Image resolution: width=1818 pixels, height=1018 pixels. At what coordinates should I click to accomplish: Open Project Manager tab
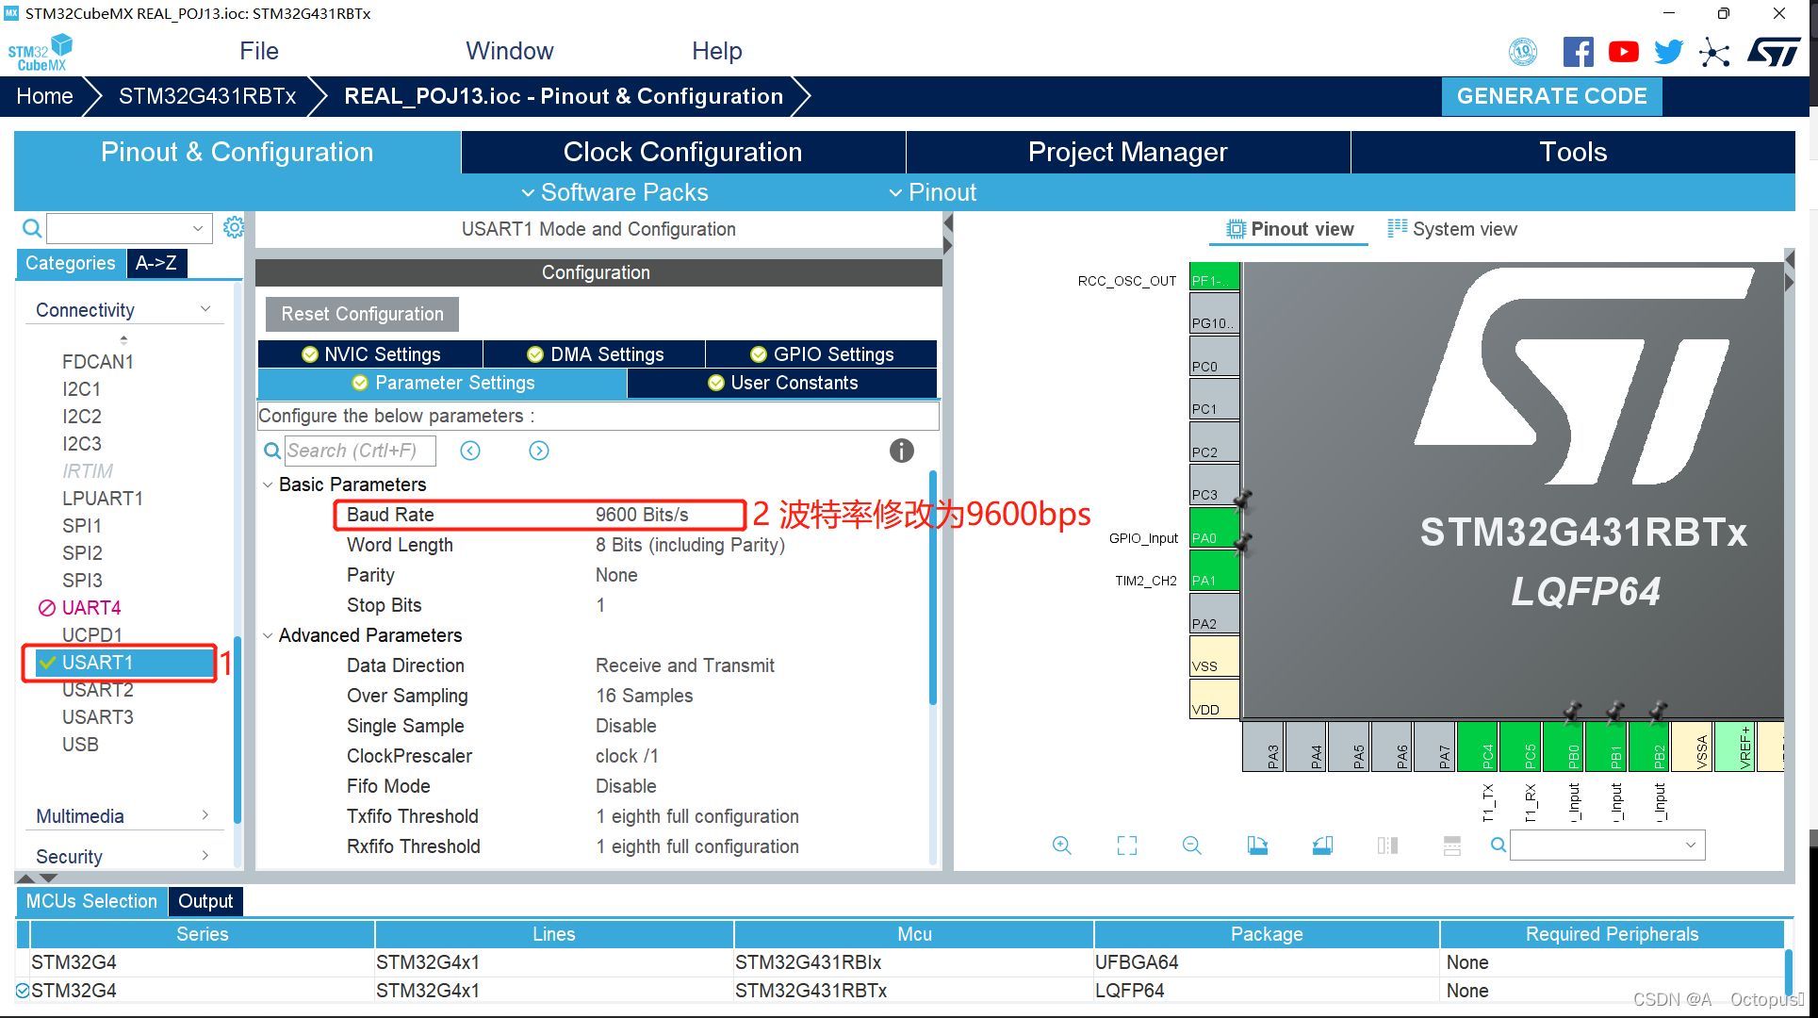(x=1127, y=153)
